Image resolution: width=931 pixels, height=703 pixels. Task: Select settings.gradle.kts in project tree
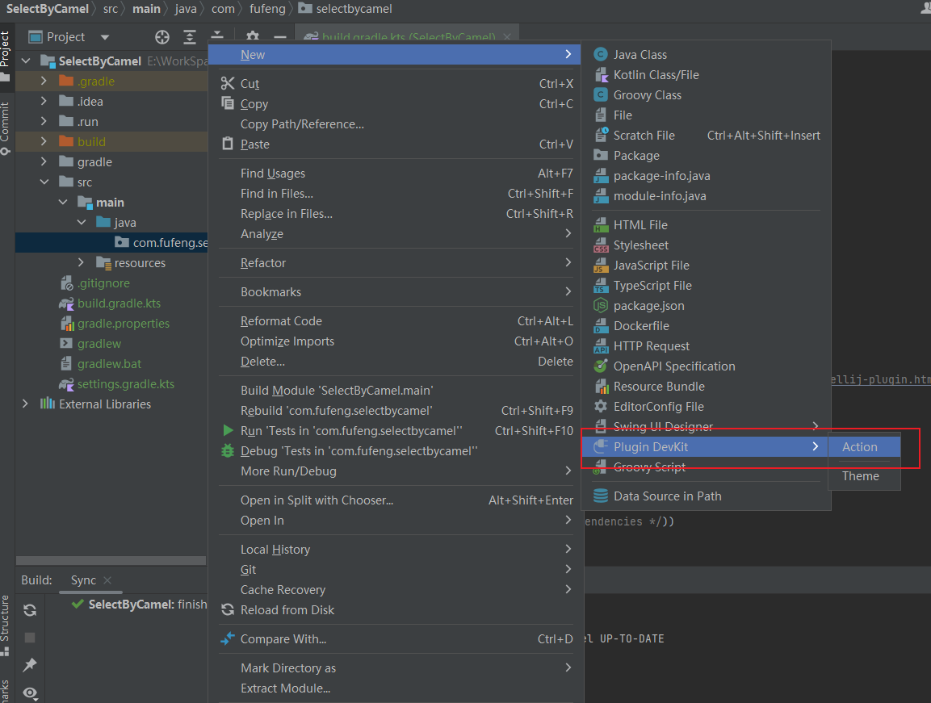[125, 384]
